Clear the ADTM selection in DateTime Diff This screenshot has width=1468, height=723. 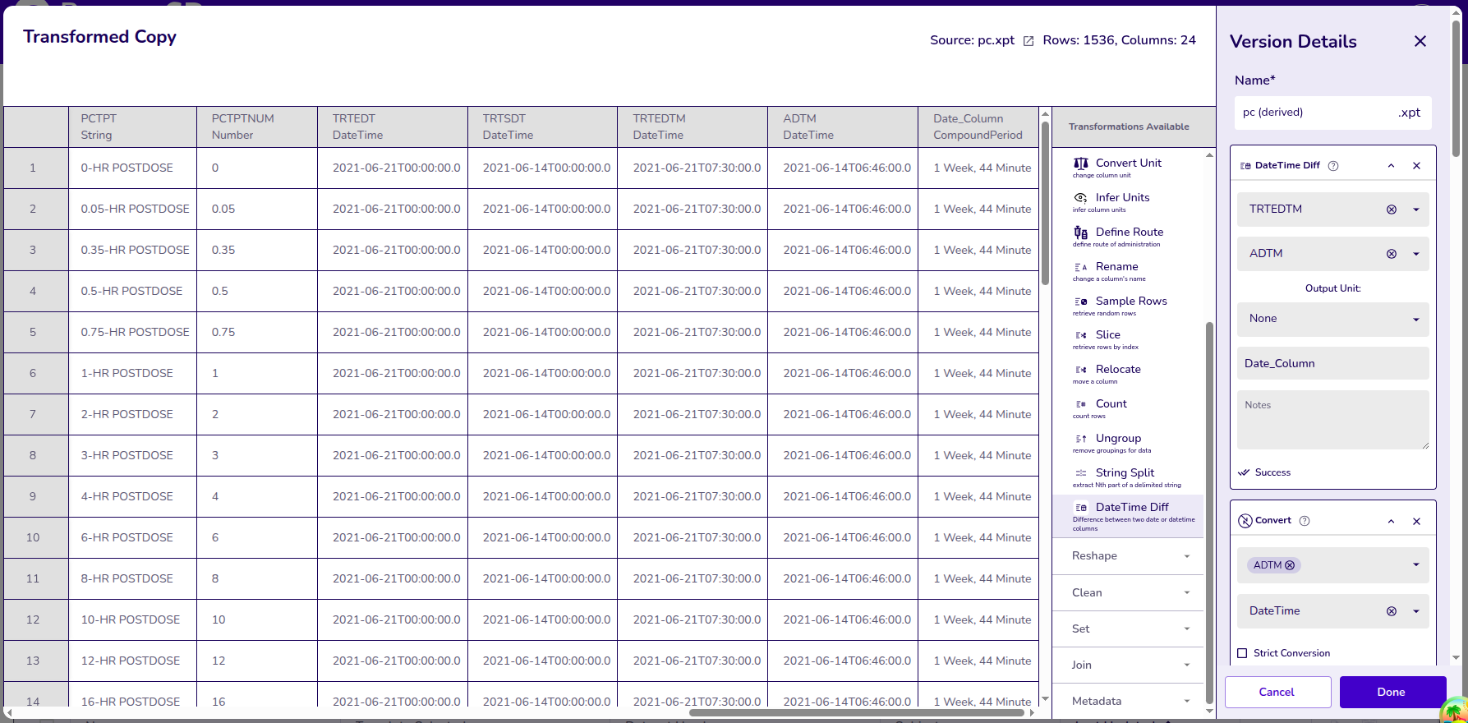coord(1391,254)
